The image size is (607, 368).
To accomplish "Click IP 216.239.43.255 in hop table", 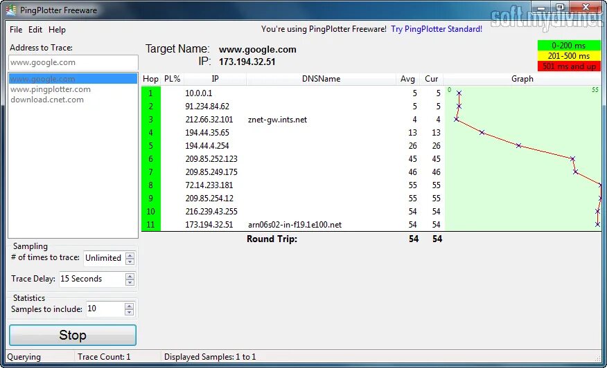I will [211, 212].
